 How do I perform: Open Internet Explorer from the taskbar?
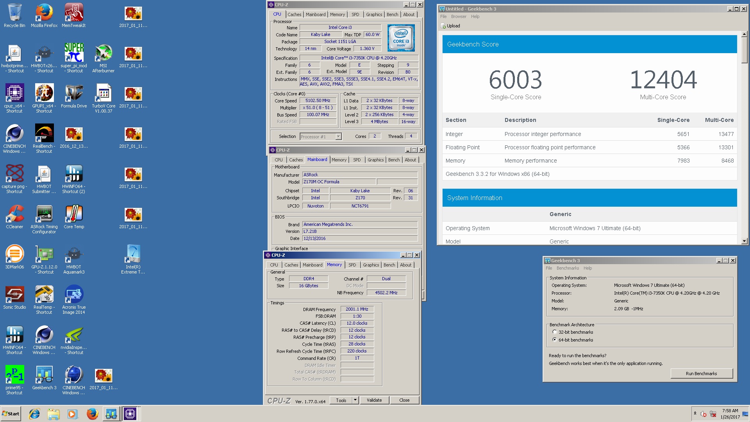tap(34, 414)
